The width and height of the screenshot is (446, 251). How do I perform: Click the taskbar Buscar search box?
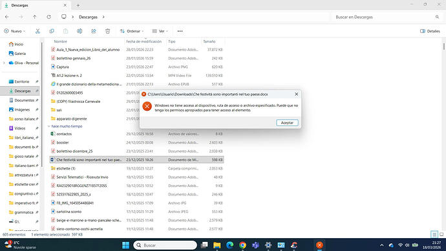165,245
